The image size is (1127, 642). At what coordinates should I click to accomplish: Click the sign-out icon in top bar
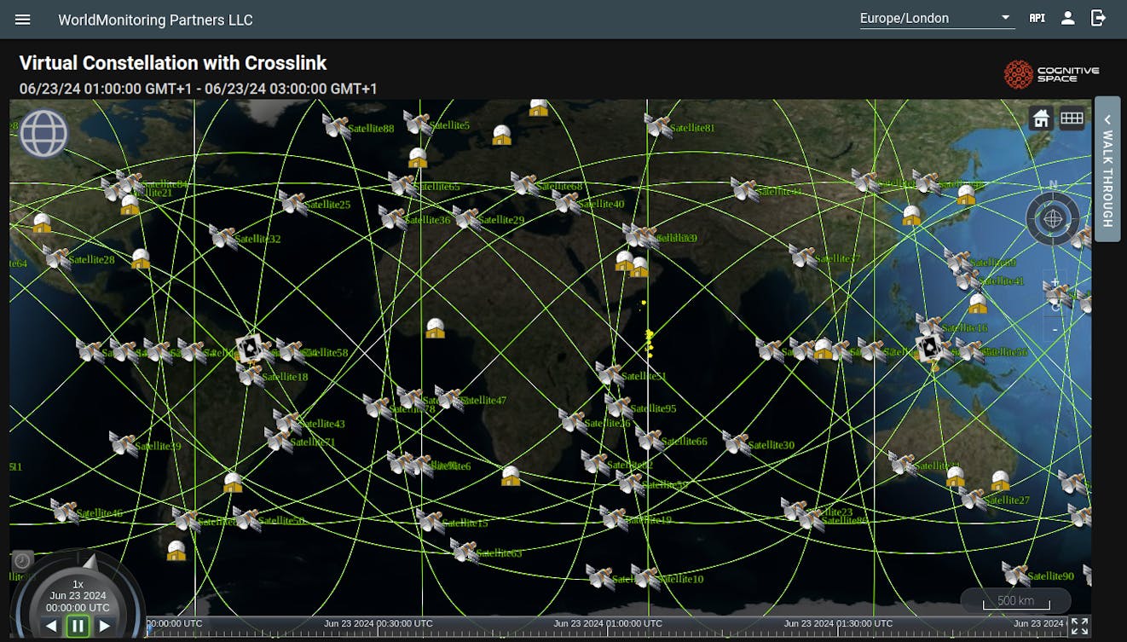point(1098,18)
